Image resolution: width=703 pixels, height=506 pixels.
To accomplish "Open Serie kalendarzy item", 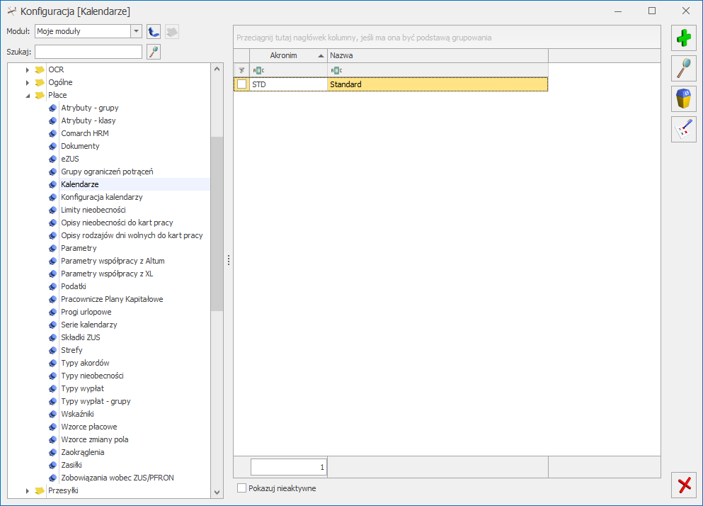I will click(89, 325).
